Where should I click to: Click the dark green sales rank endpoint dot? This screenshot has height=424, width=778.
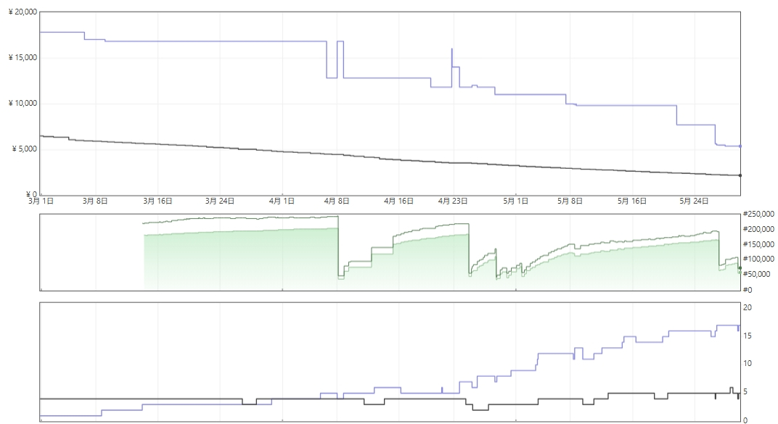coord(740,268)
